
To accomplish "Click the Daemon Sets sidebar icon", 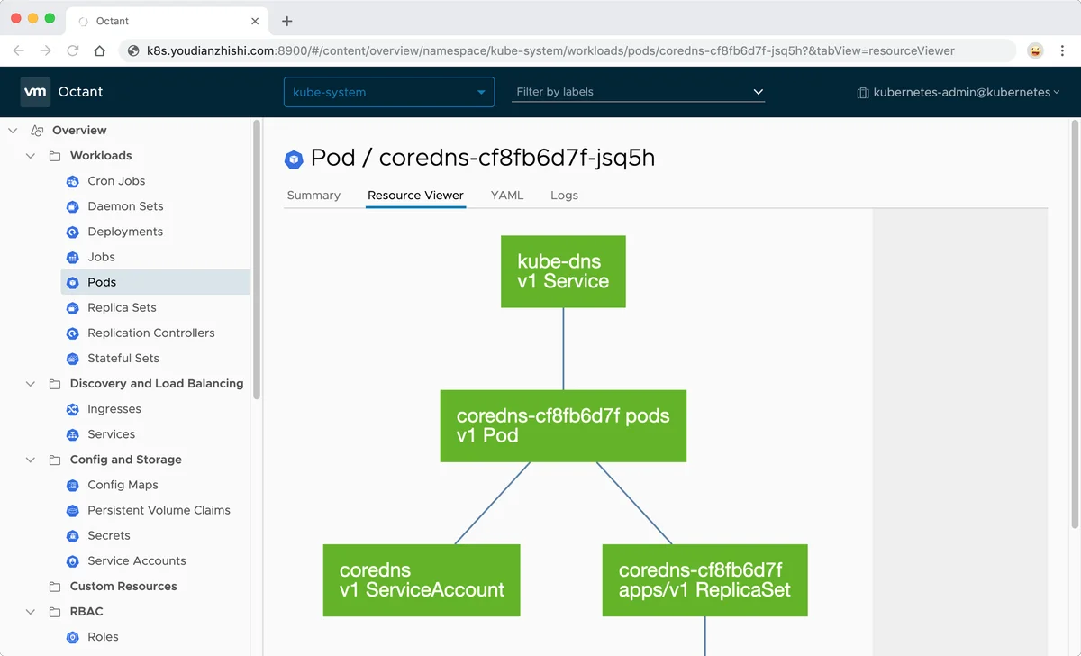I will click(x=73, y=206).
